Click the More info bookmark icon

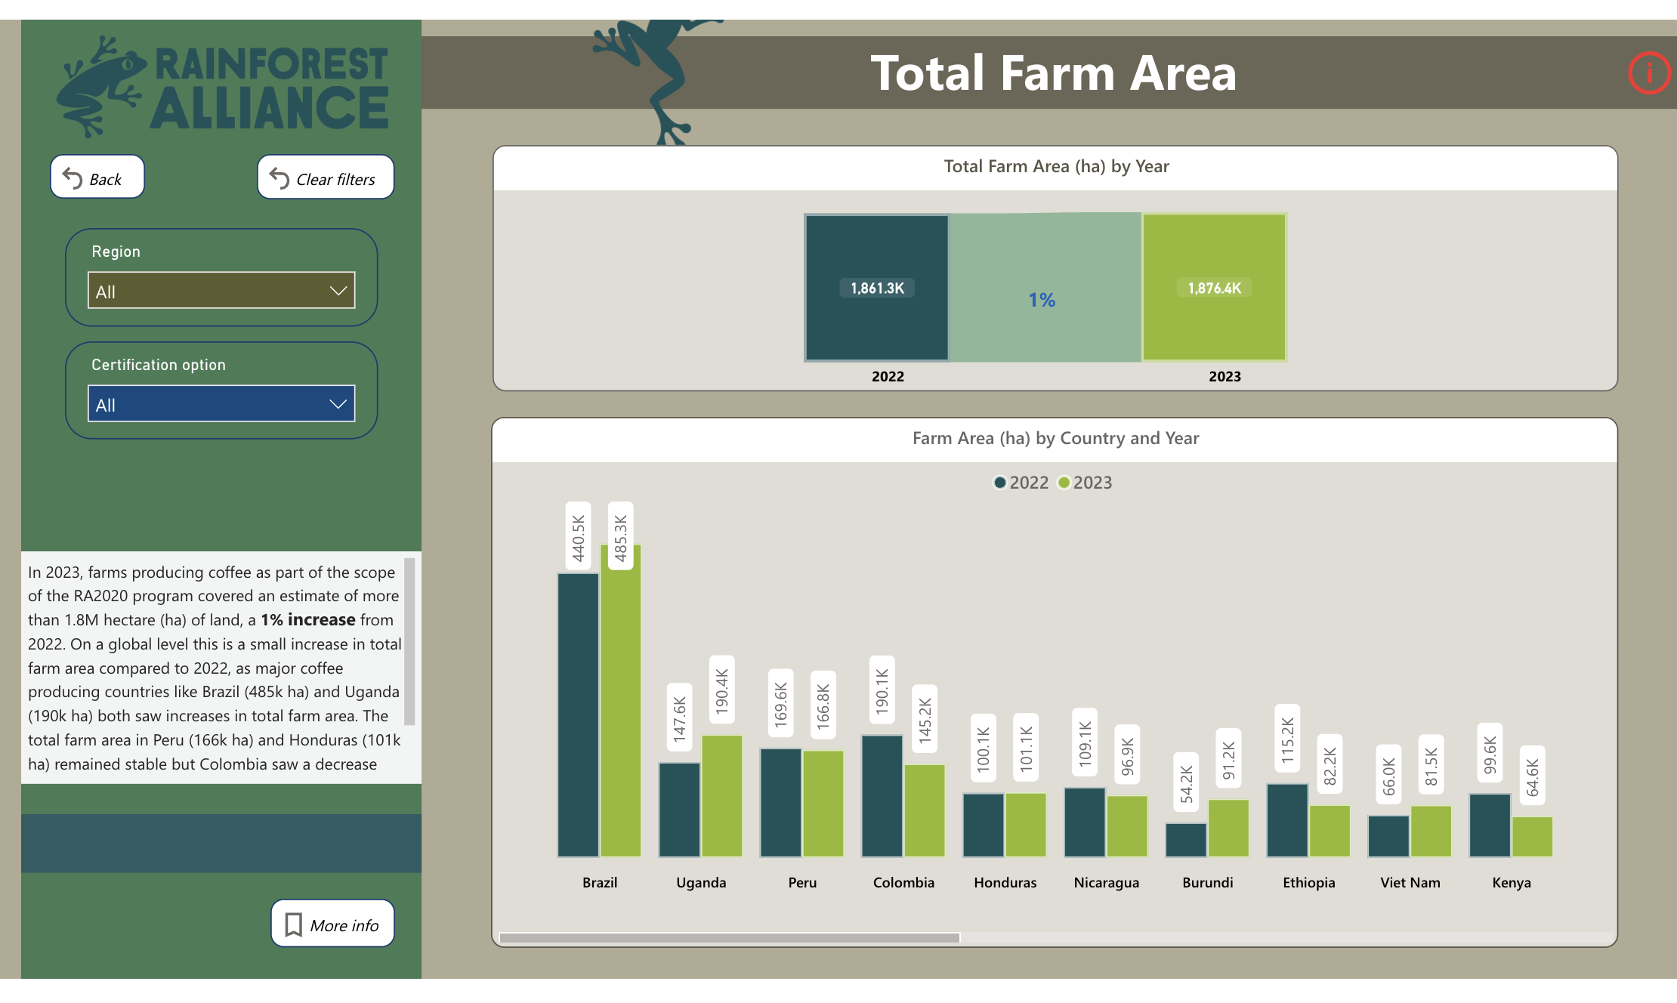294,924
